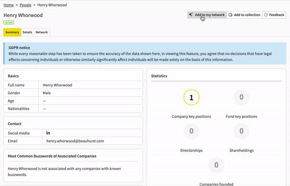The image size is (290, 186).
Task: Click the Add to my network button
Action: (x=207, y=15)
